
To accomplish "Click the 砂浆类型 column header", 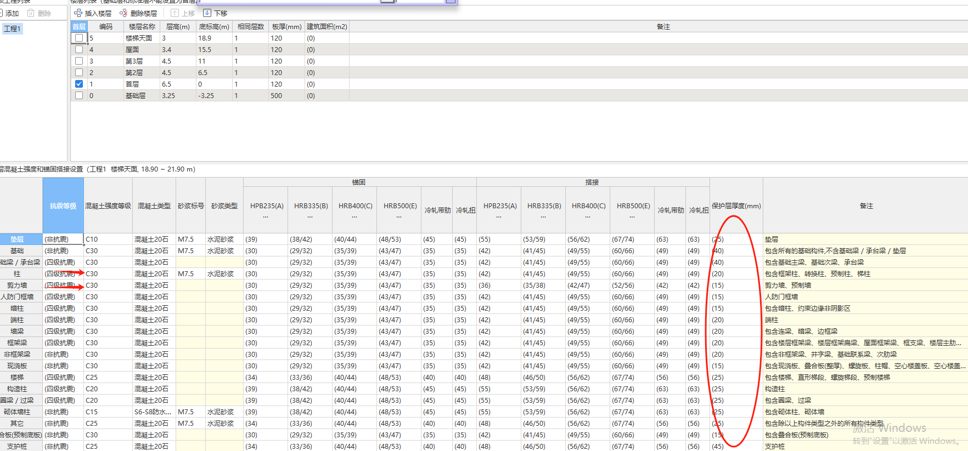I will [x=224, y=205].
